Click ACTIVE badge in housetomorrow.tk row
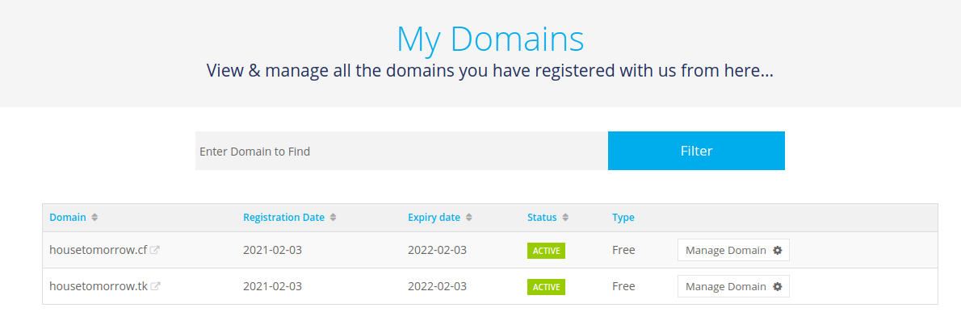 point(546,287)
